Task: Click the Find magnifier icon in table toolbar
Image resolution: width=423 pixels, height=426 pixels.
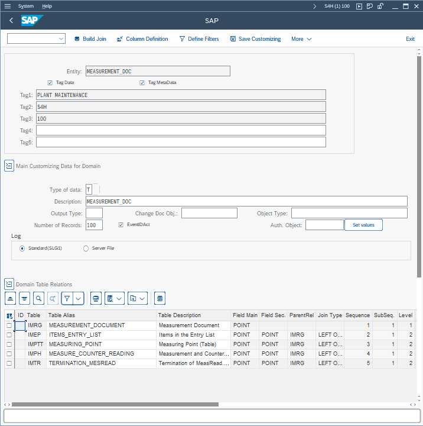Action: 38,298
